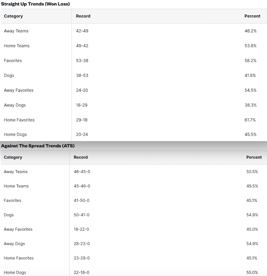267x276 pixels.
Task: Click Category header in Straight Up Trends table
Action: (x=13, y=16)
